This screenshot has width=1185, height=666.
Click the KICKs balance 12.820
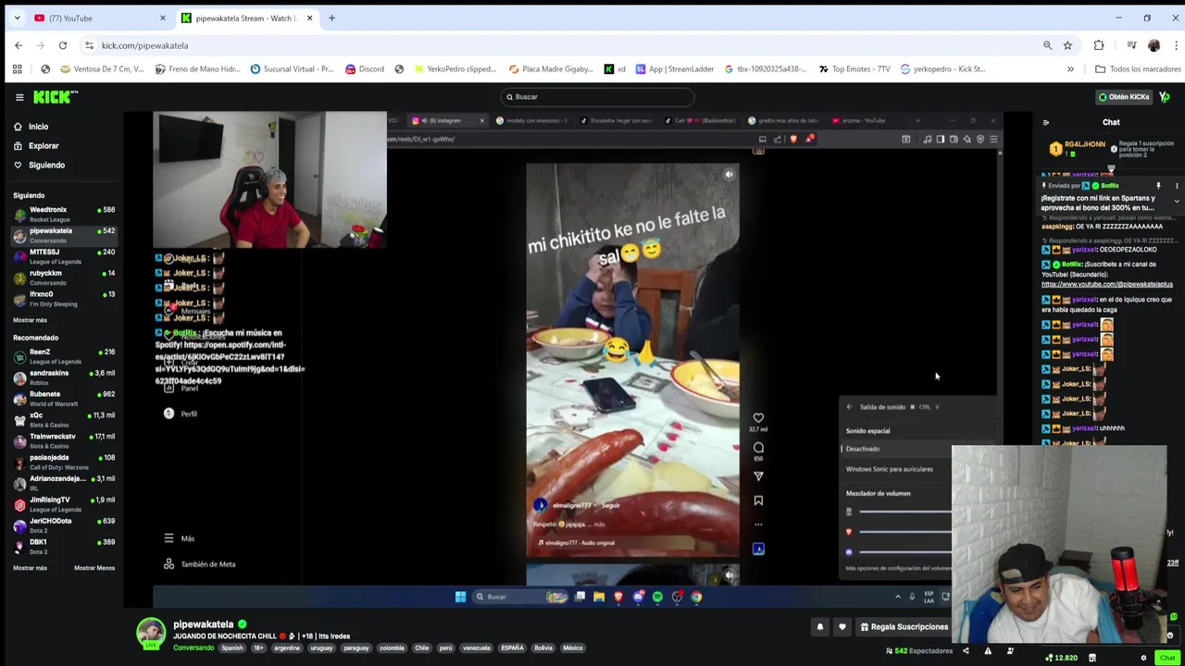tap(1062, 658)
